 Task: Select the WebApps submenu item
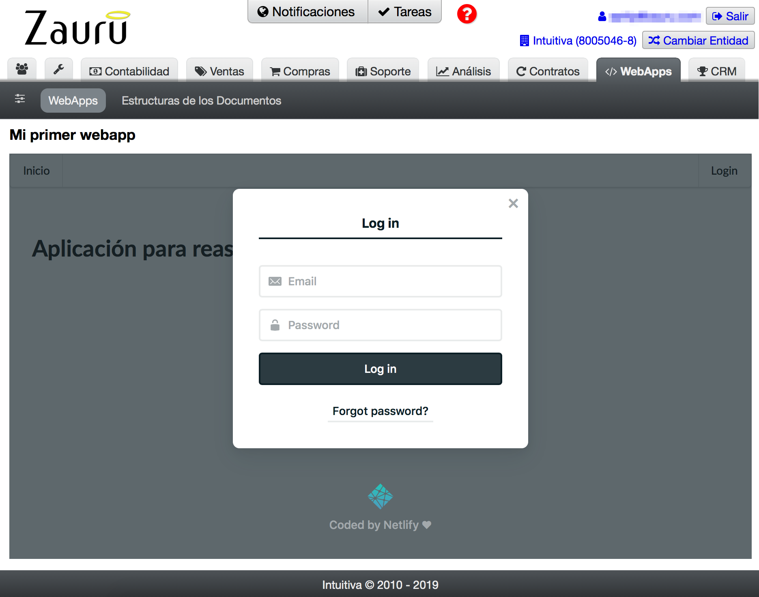point(73,101)
